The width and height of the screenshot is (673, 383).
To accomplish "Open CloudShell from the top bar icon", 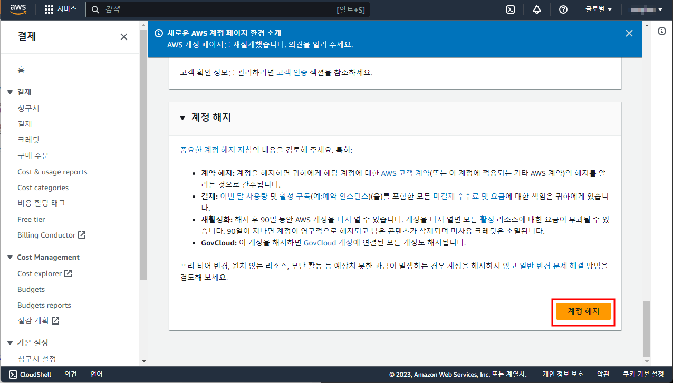I will pyautogui.click(x=511, y=9).
